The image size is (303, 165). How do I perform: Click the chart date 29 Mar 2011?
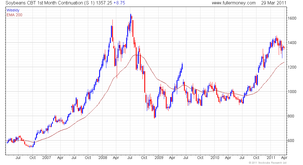click(x=274, y=3)
